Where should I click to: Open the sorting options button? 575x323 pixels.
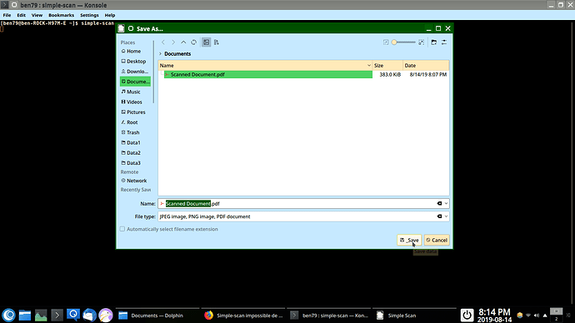217,42
